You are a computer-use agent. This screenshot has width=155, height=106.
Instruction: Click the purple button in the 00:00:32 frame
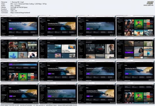(x=129, y=52)
